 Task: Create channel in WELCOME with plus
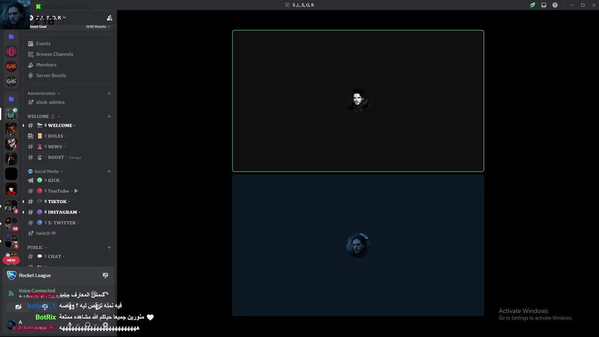(x=109, y=116)
